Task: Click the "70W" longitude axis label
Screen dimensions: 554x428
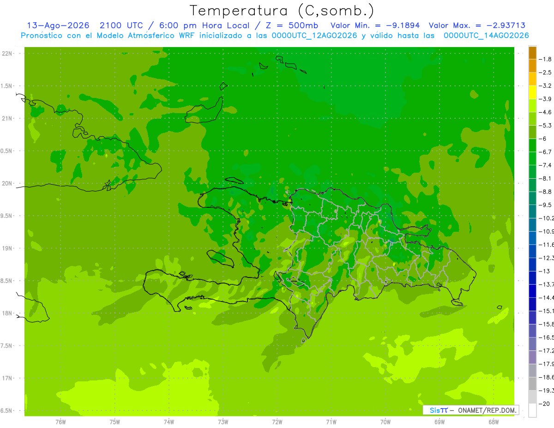Action: (x=385, y=422)
